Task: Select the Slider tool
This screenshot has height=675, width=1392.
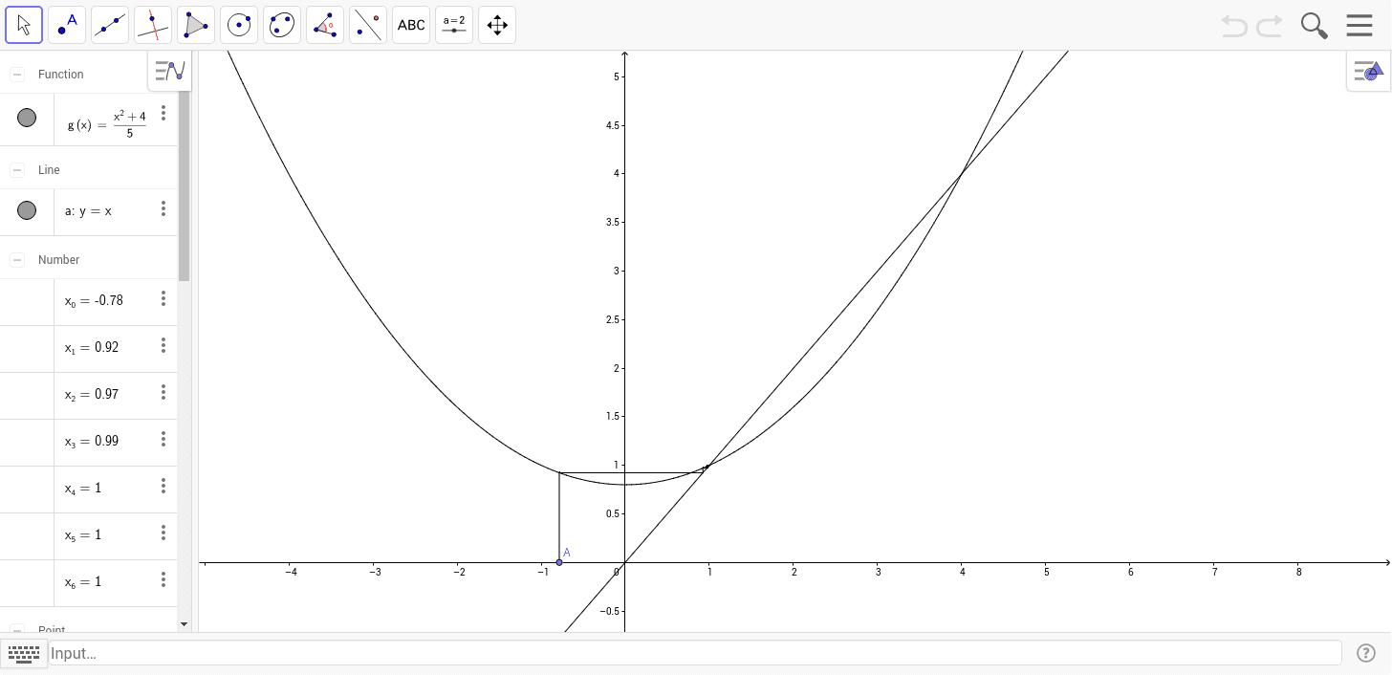Action: (453, 25)
